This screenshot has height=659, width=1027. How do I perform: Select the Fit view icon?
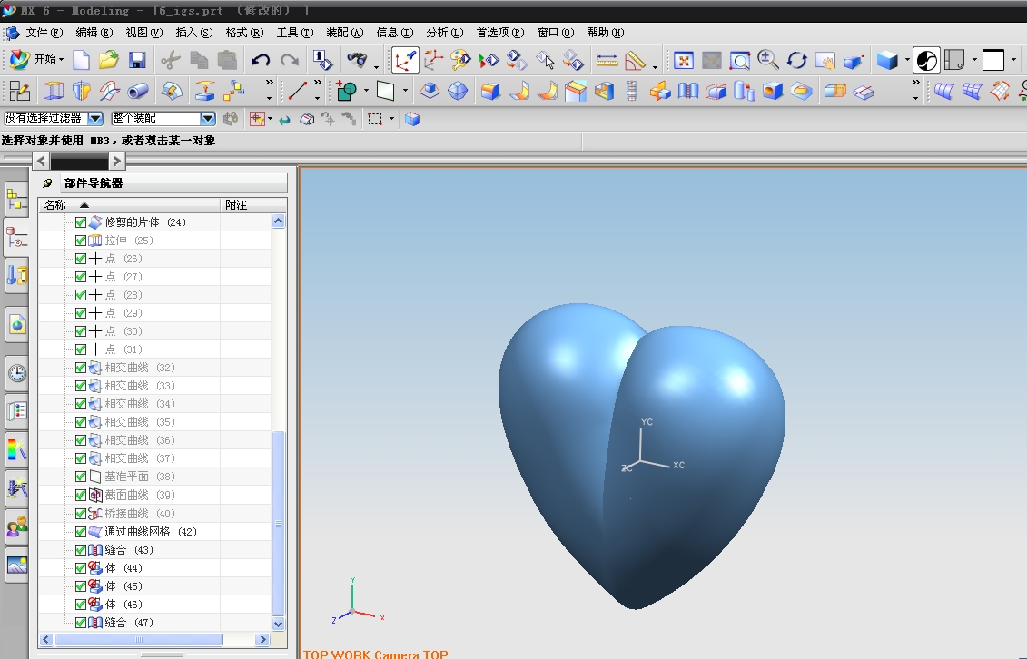(x=684, y=61)
